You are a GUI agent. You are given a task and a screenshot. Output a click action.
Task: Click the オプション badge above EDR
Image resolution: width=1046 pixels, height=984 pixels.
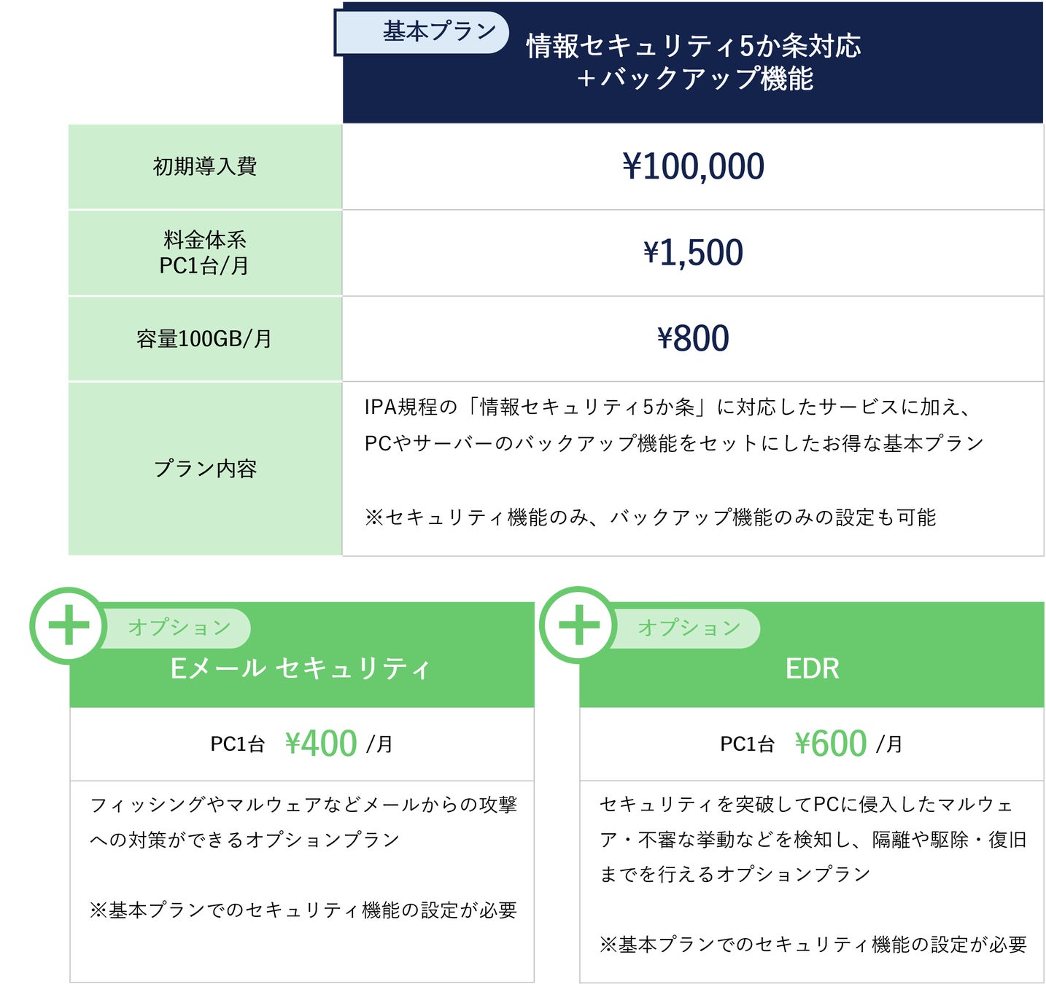click(x=689, y=628)
